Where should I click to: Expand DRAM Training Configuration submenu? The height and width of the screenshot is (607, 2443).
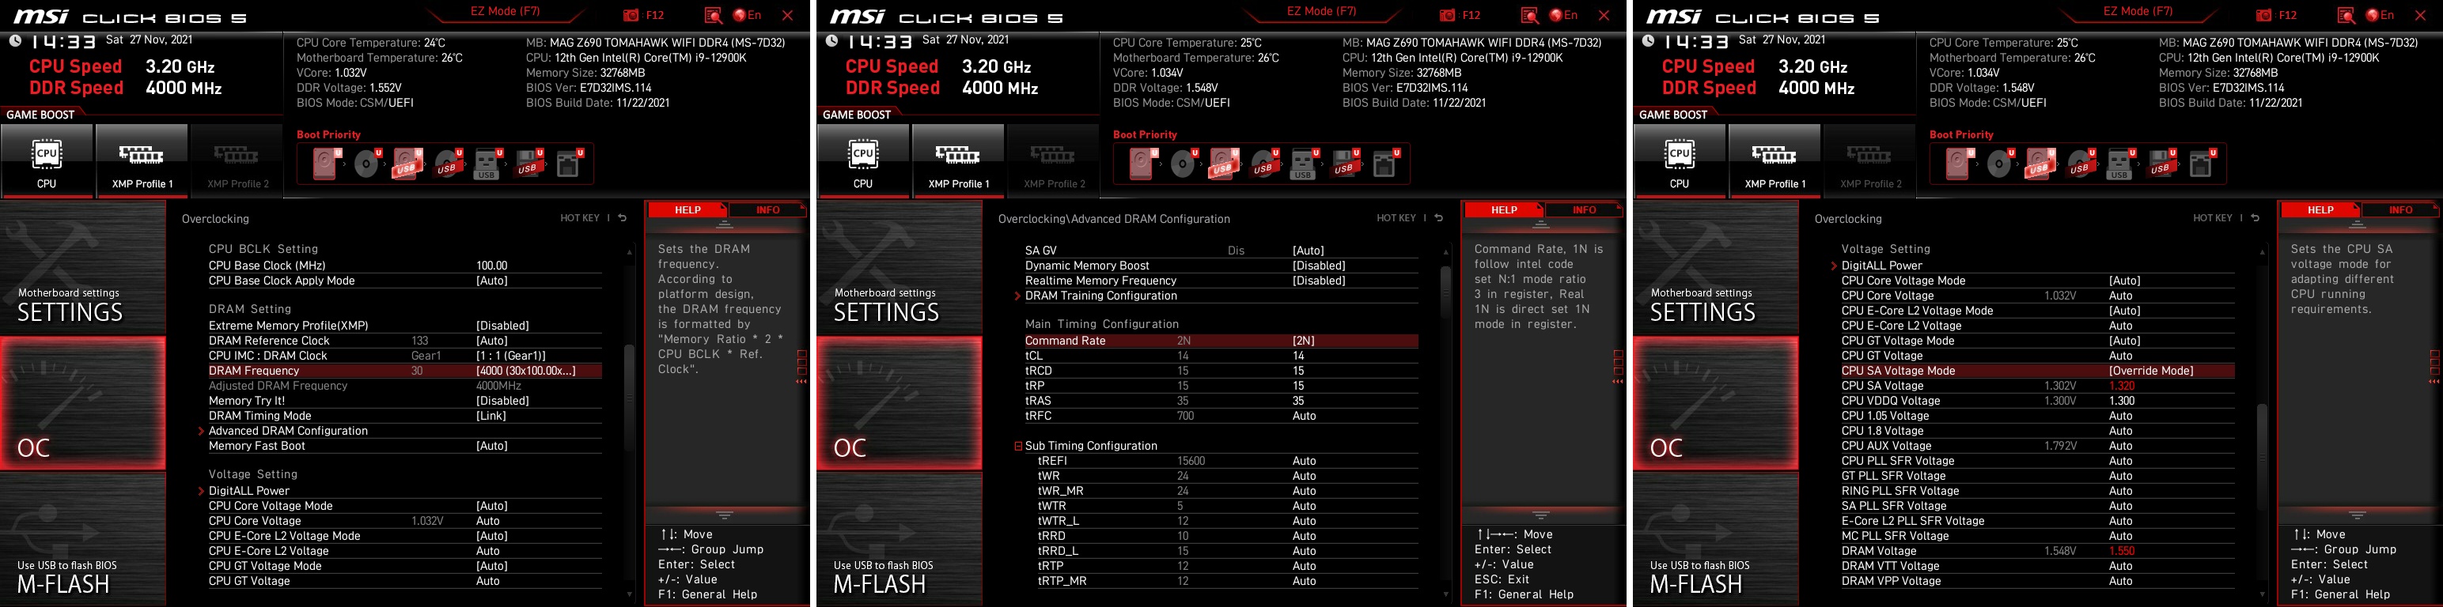pos(1100,296)
